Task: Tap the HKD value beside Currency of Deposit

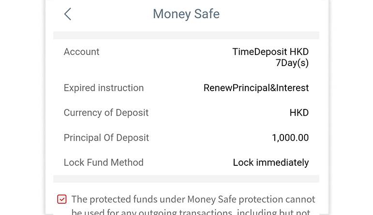Action: [299, 113]
